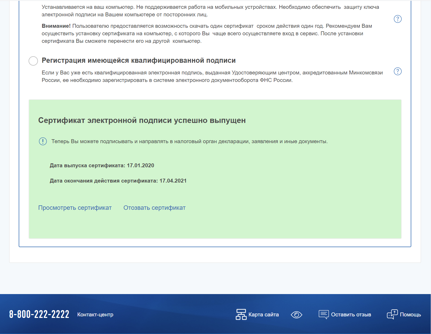Click the phone number 8-800-222-2222

39,314
